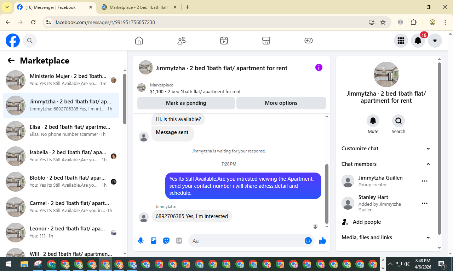
Task: Open the Marketplace storefront icon
Action: 266,41
